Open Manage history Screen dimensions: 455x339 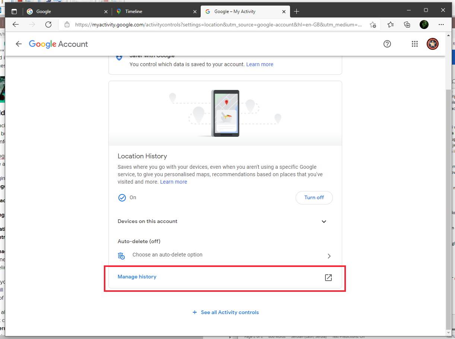point(137,277)
